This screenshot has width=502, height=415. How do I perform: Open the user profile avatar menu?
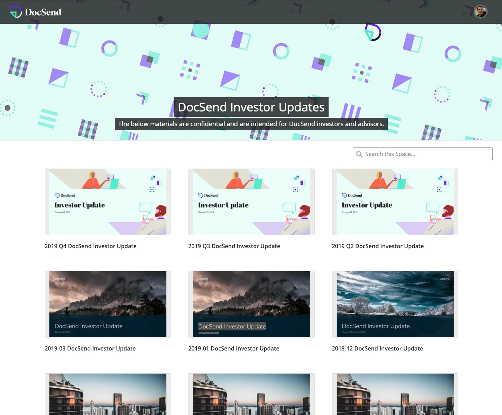(481, 12)
